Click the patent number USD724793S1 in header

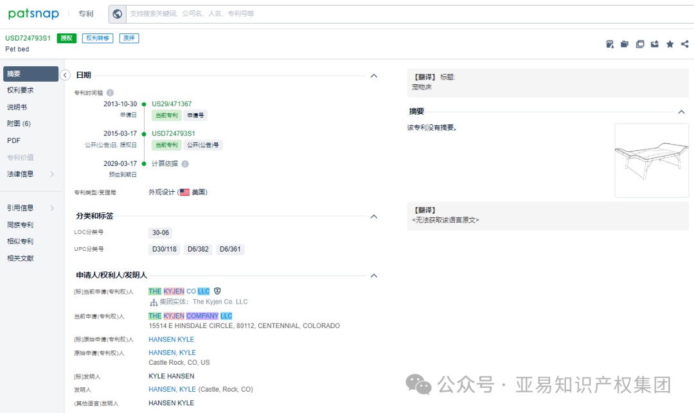28,38
